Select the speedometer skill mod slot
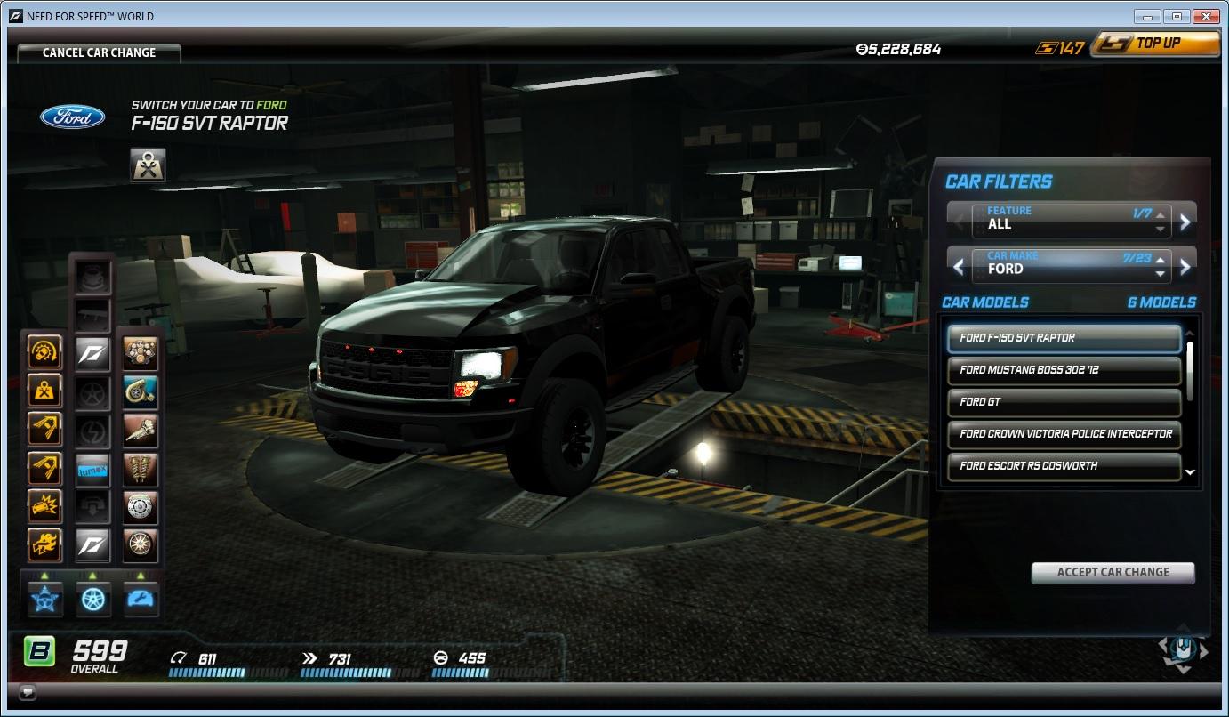1229x717 pixels. click(44, 352)
